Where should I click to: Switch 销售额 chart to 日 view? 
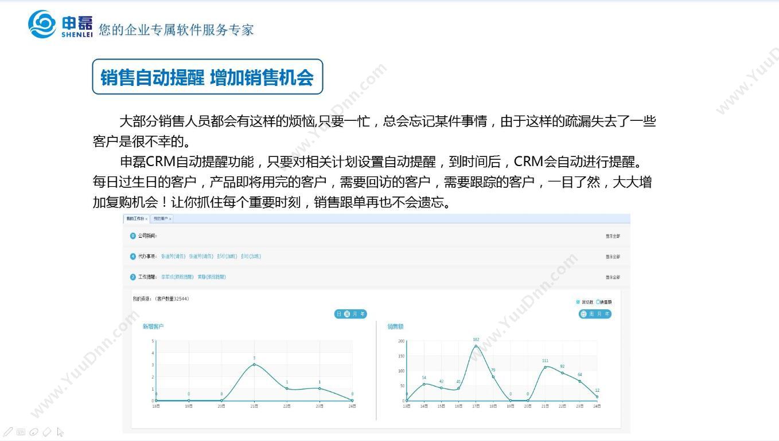(583, 314)
